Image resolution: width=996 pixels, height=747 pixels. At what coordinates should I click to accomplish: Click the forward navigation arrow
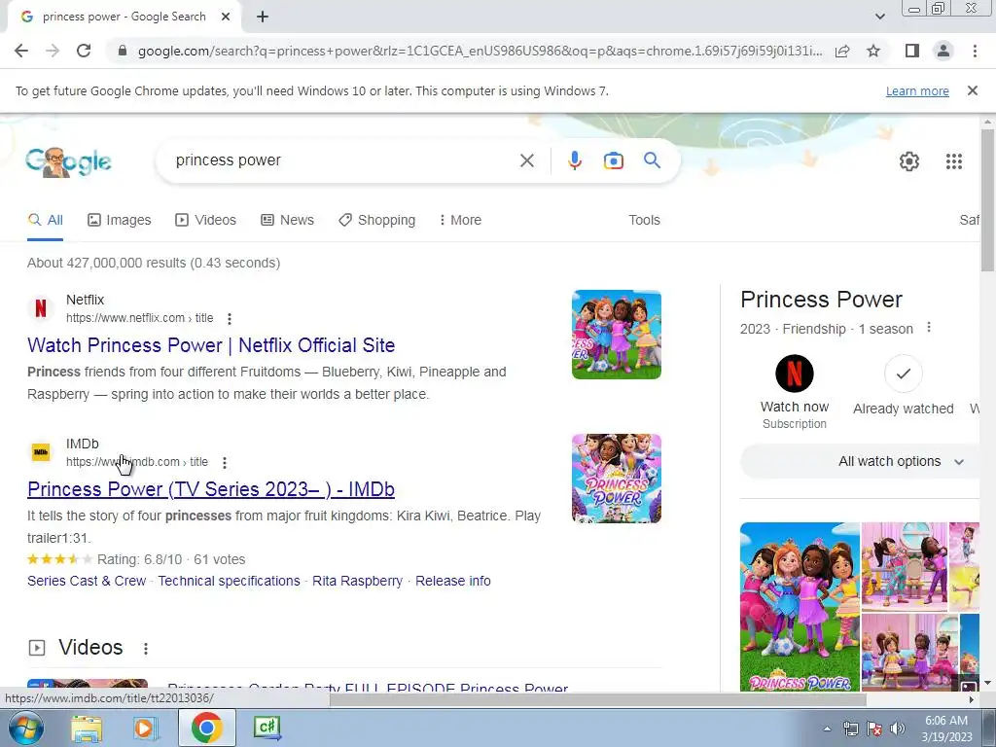click(53, 51)
